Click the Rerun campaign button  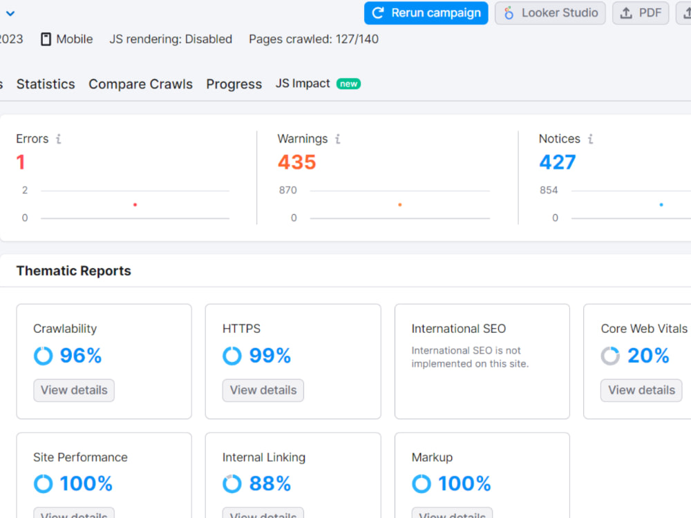point(426,13)
